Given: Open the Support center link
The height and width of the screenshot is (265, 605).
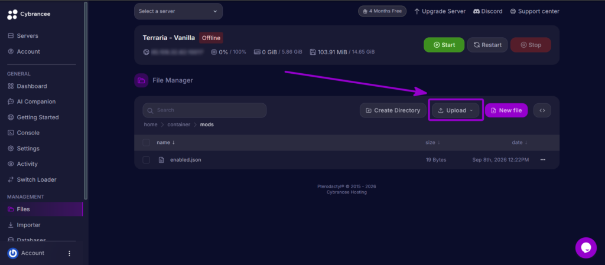Looking at the screenshot, I should point(534,11).
